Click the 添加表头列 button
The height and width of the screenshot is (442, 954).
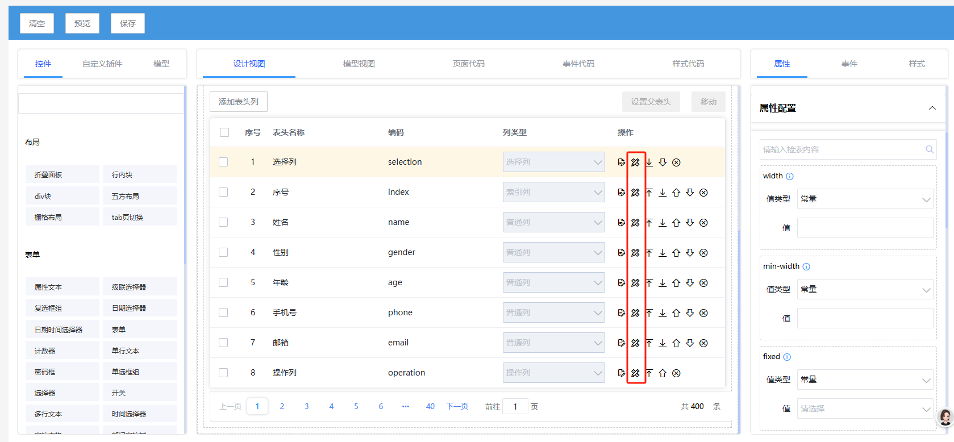239,102
